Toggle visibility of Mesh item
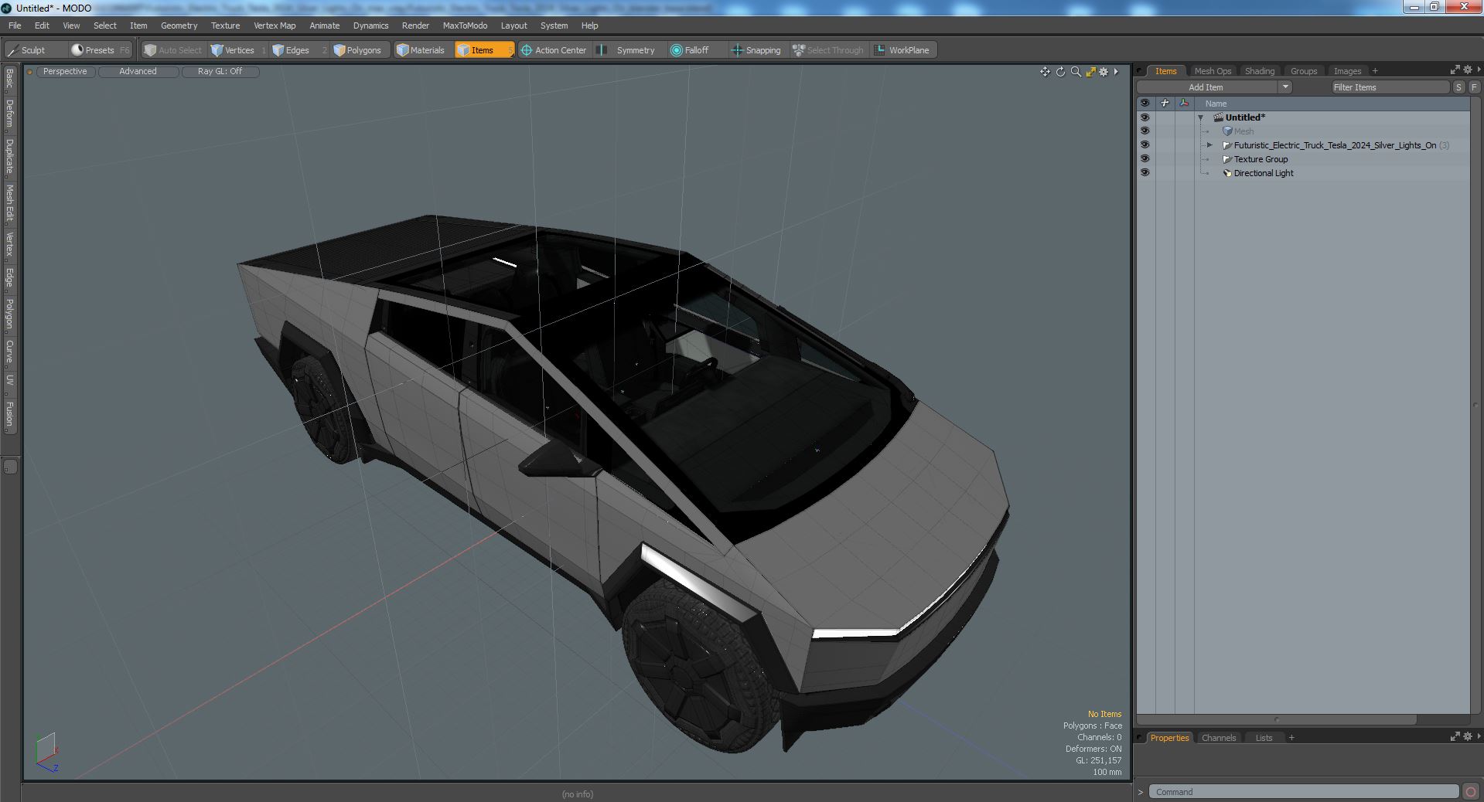The width and height of the screenshot is (1484, 802). pos(1145,131)
